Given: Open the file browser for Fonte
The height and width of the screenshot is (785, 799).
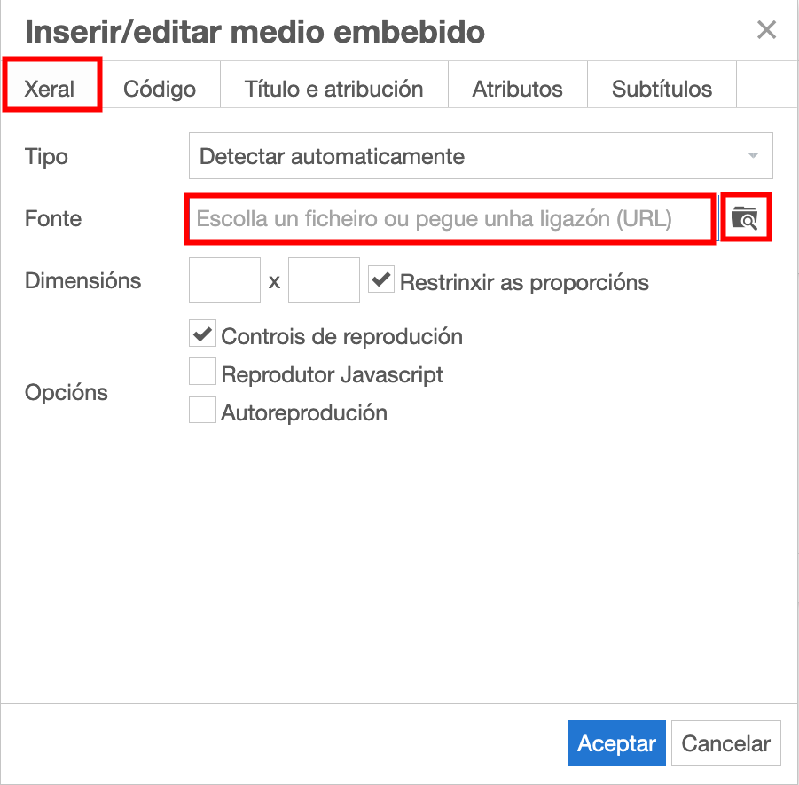Looking at the screenshot, I should click(x=746, y=217).
